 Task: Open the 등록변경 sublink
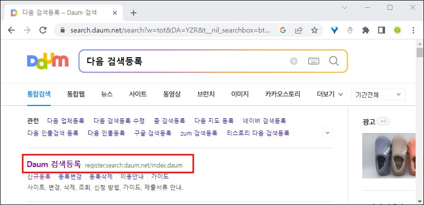[70, 176]
